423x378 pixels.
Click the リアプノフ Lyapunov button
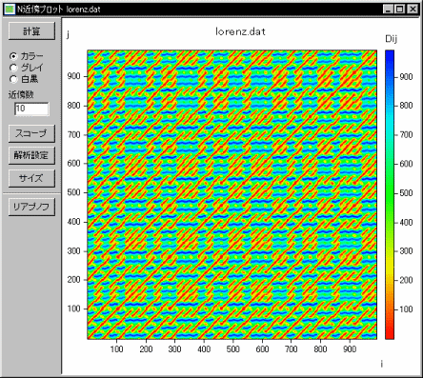pyautogui.click(x=31, y=207)
